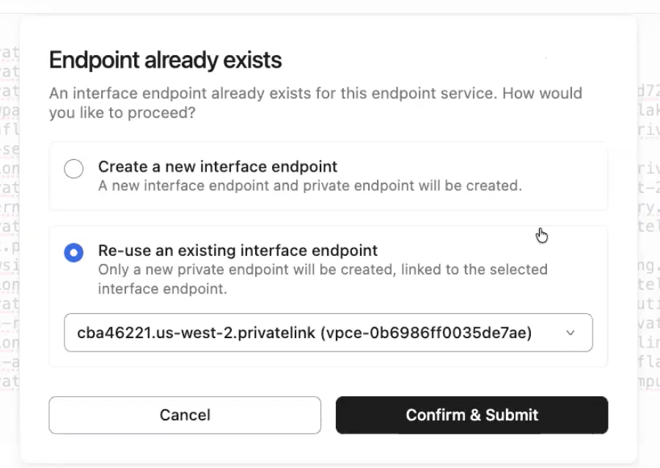Click the dimmed background outside the dialog
The height and width of the screenshot is (468, 660).
9,235
